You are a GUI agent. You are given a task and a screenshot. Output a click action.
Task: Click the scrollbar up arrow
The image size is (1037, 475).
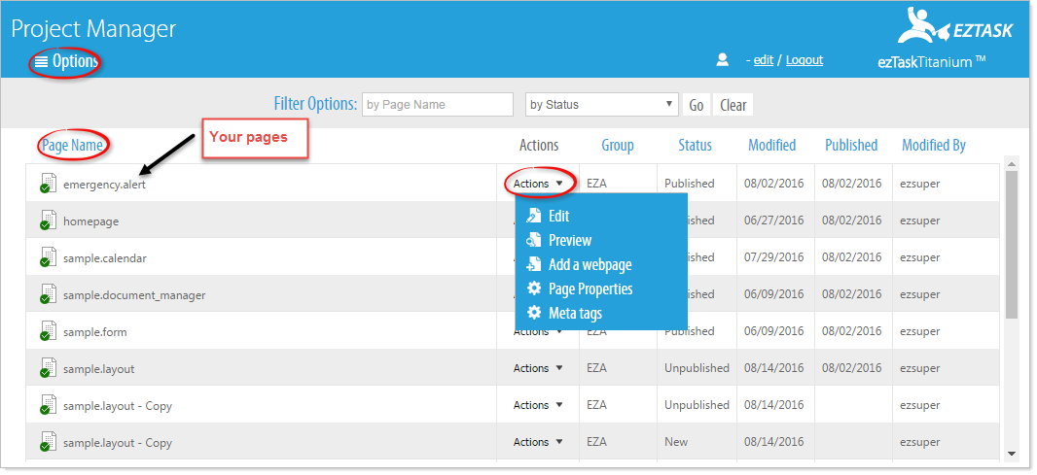(x=1011, y=164)
